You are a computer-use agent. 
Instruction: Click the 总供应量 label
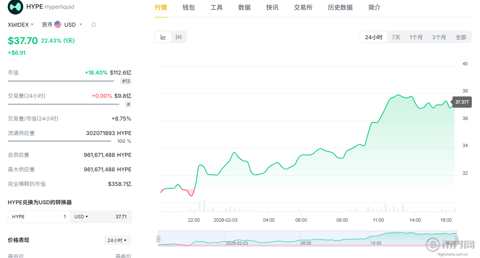click(18, 155)
